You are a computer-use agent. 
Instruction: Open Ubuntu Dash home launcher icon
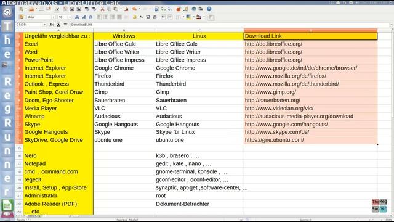coord(7,12)
